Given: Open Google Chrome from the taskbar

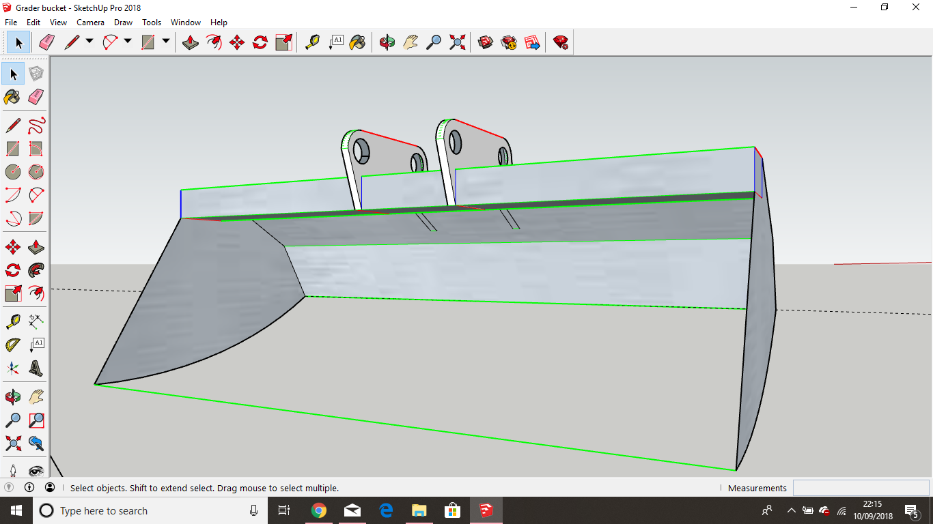Looking at the screenshot, I should [318, 510].
